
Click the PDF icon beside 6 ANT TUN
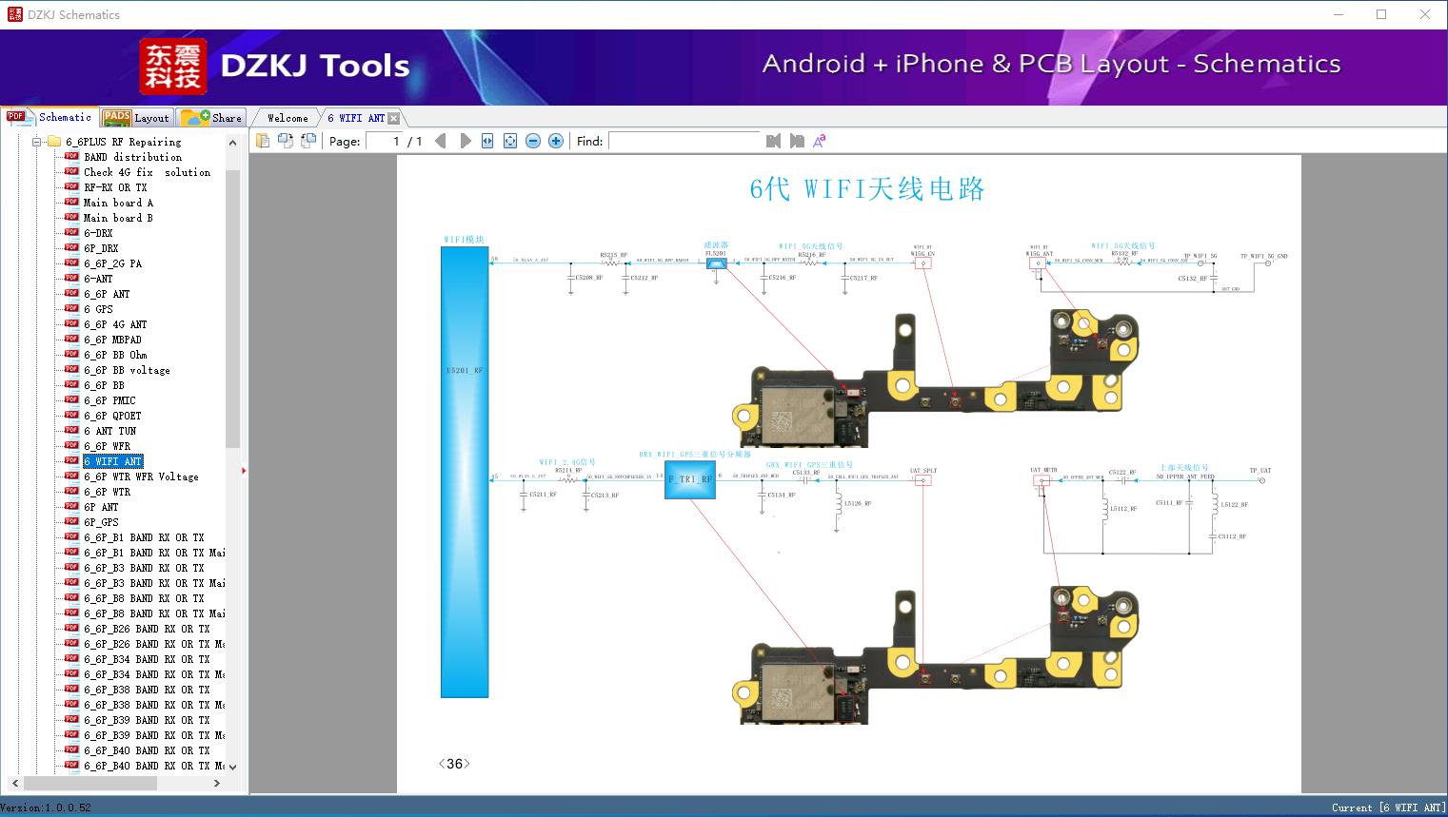[x=71, y=431]
